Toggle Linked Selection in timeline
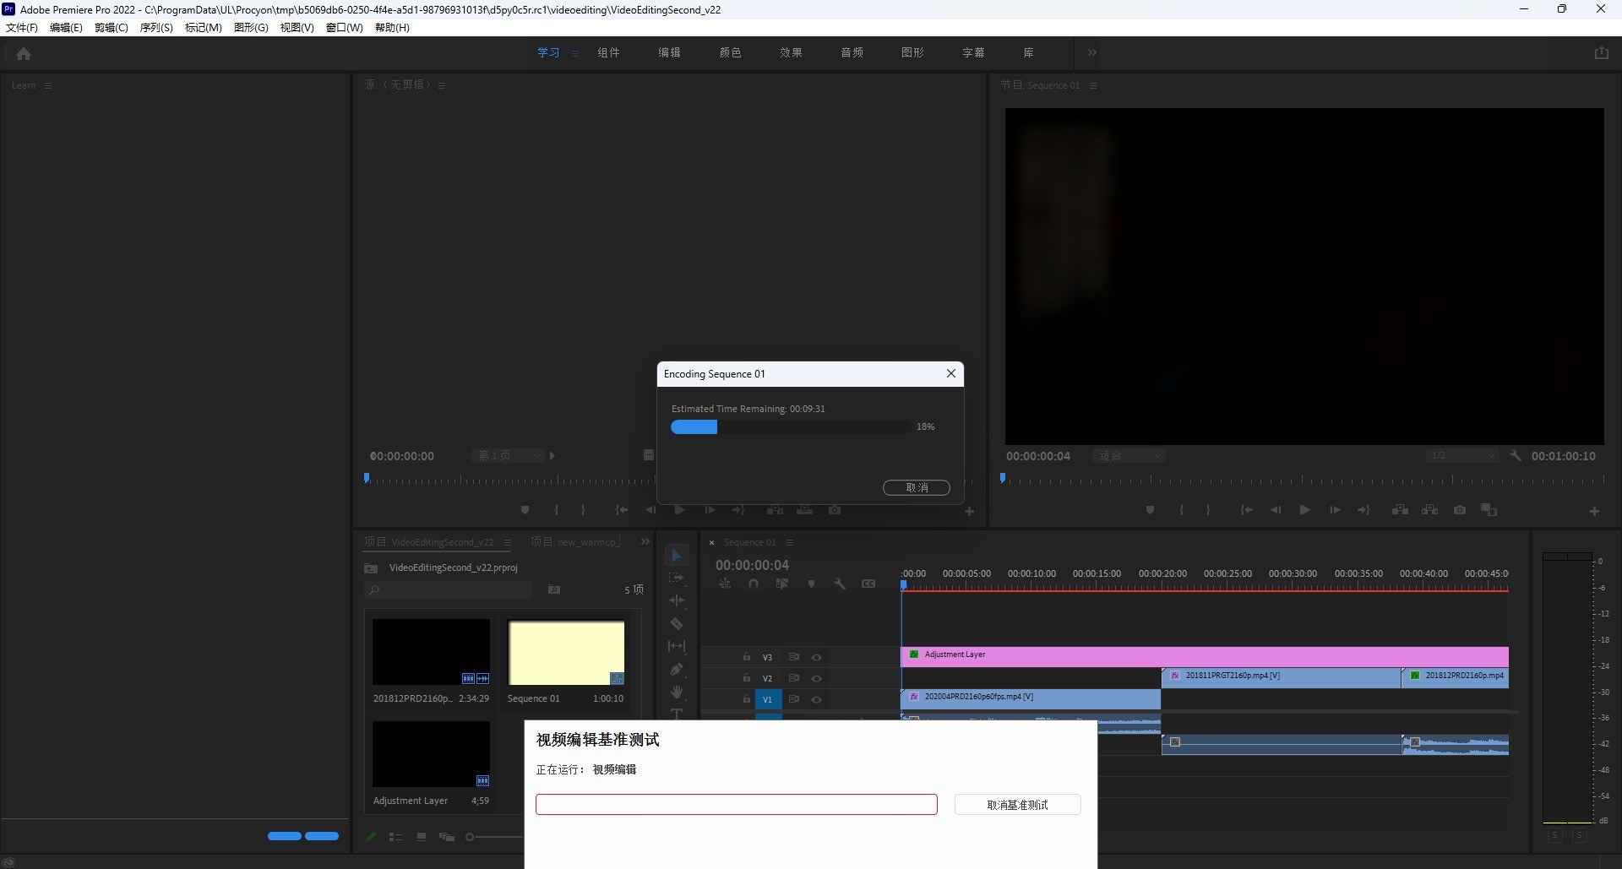This screenshot has width=1622, height=869. click(x=782, y=584)
